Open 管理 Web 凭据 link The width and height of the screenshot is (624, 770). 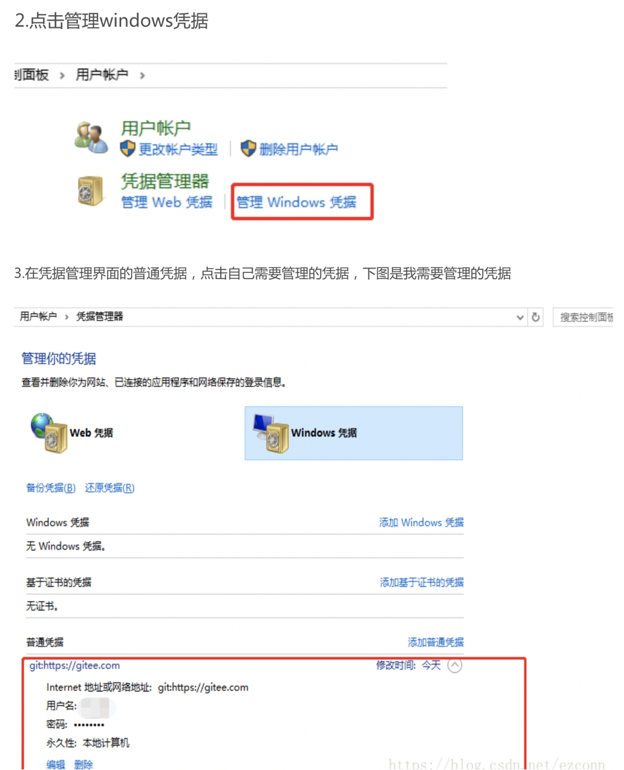[x=167, y=202]
